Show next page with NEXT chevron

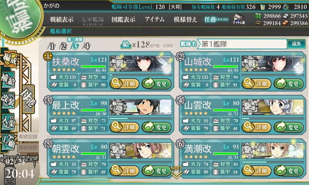pyautogui.click(x=176, y=172)
